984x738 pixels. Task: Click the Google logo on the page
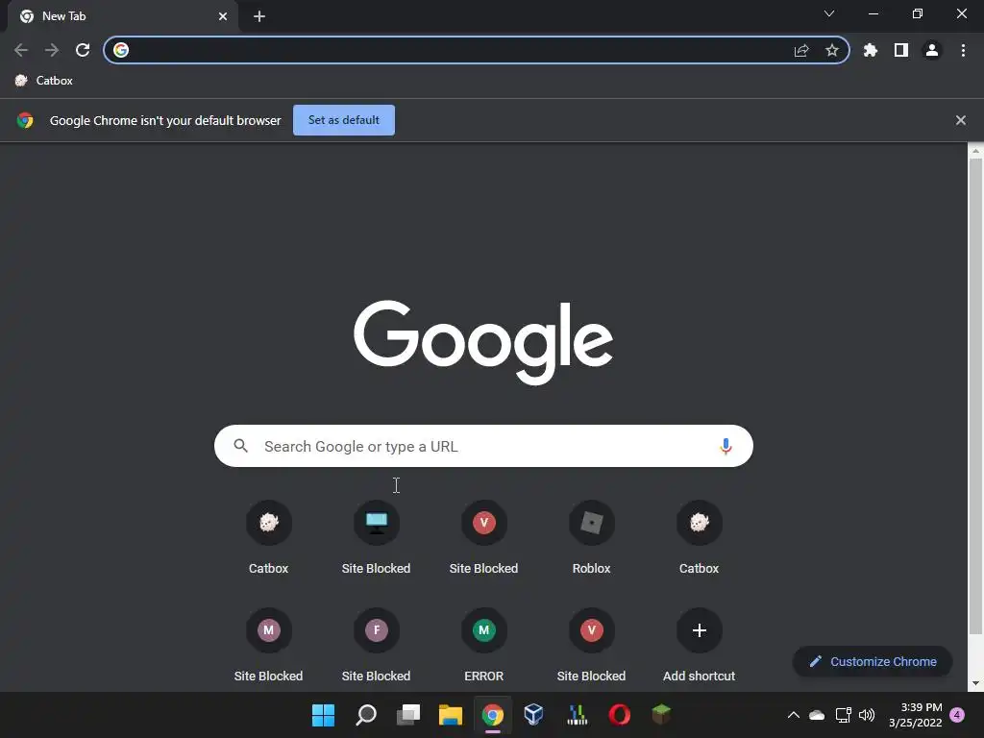[483, 342]
